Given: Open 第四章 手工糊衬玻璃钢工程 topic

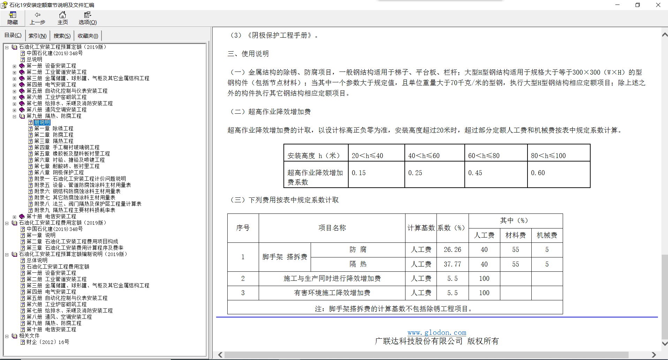Looking at the screenshot, I should point(67,147).
